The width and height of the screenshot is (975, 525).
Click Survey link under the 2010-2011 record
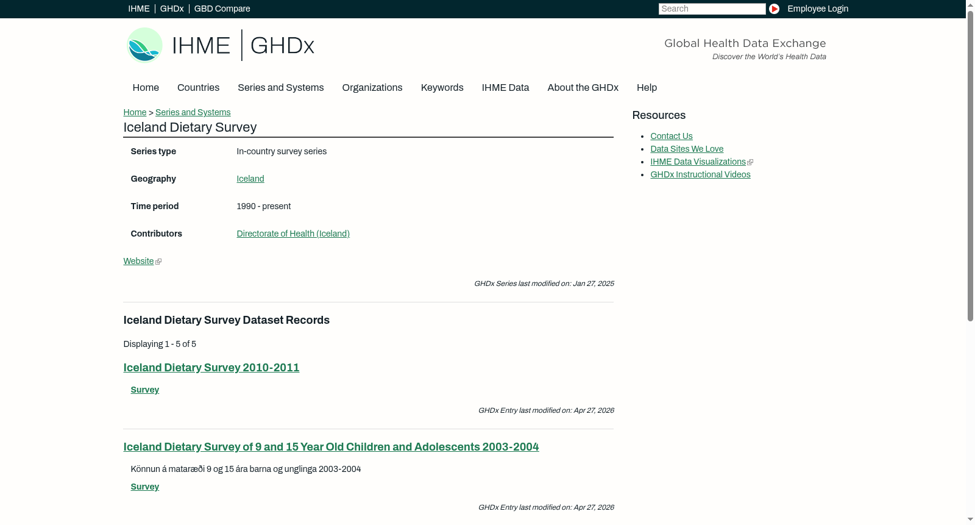pos(145,390)
